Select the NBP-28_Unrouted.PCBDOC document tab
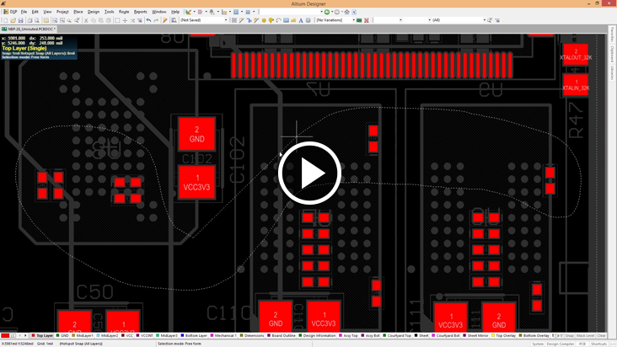Screen dimensions: 617x347 [29, 29]
